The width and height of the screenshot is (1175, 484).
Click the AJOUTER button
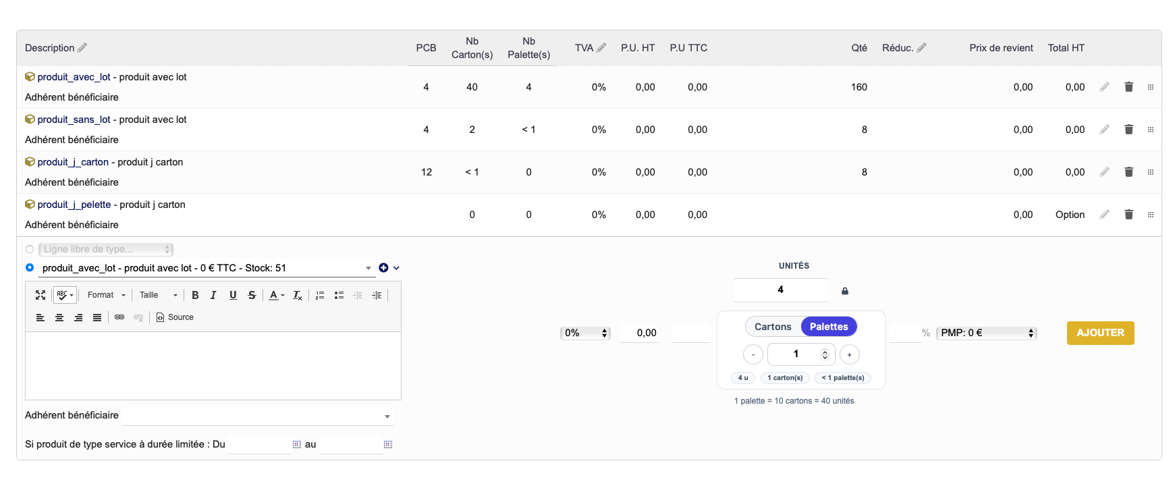(1100, 333)
